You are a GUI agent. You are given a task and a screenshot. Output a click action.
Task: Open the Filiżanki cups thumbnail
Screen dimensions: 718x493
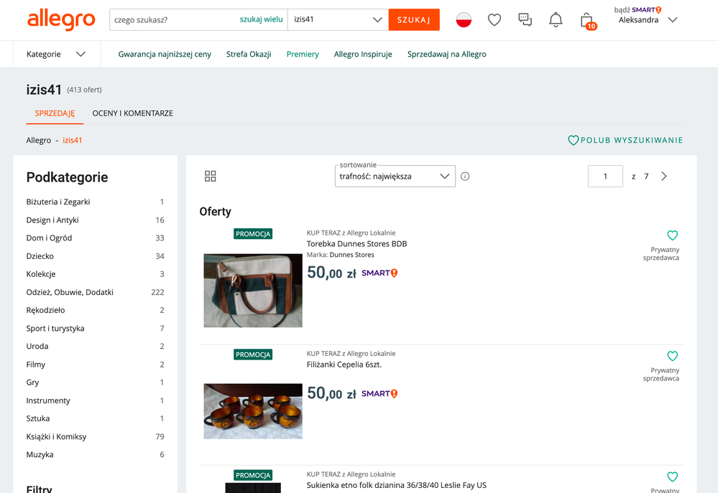253,411
